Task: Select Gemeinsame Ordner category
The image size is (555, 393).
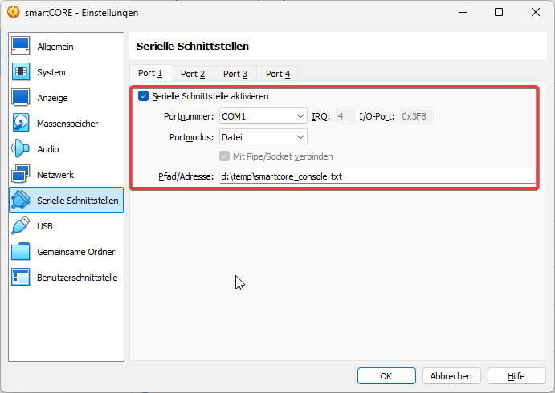Action: pos(66,252)
